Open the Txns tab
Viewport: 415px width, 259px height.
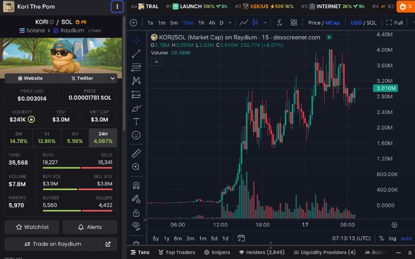coord(140,252)
